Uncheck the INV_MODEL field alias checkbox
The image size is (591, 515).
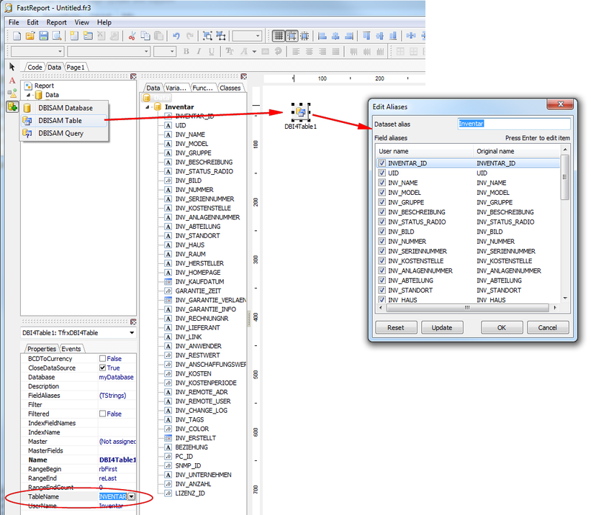(x=382, y=193)
